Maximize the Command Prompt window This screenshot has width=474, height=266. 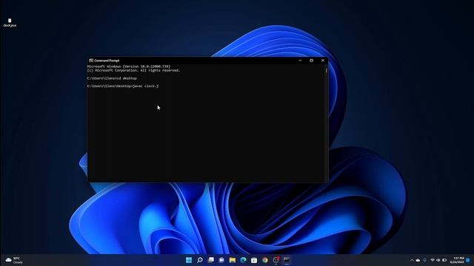311,61
